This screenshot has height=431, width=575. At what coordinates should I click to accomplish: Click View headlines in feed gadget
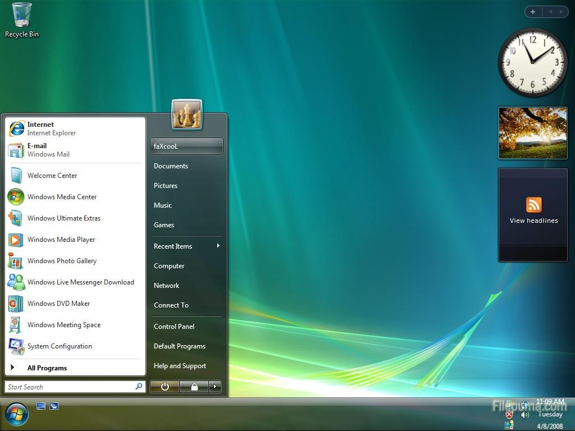(533, 221)
